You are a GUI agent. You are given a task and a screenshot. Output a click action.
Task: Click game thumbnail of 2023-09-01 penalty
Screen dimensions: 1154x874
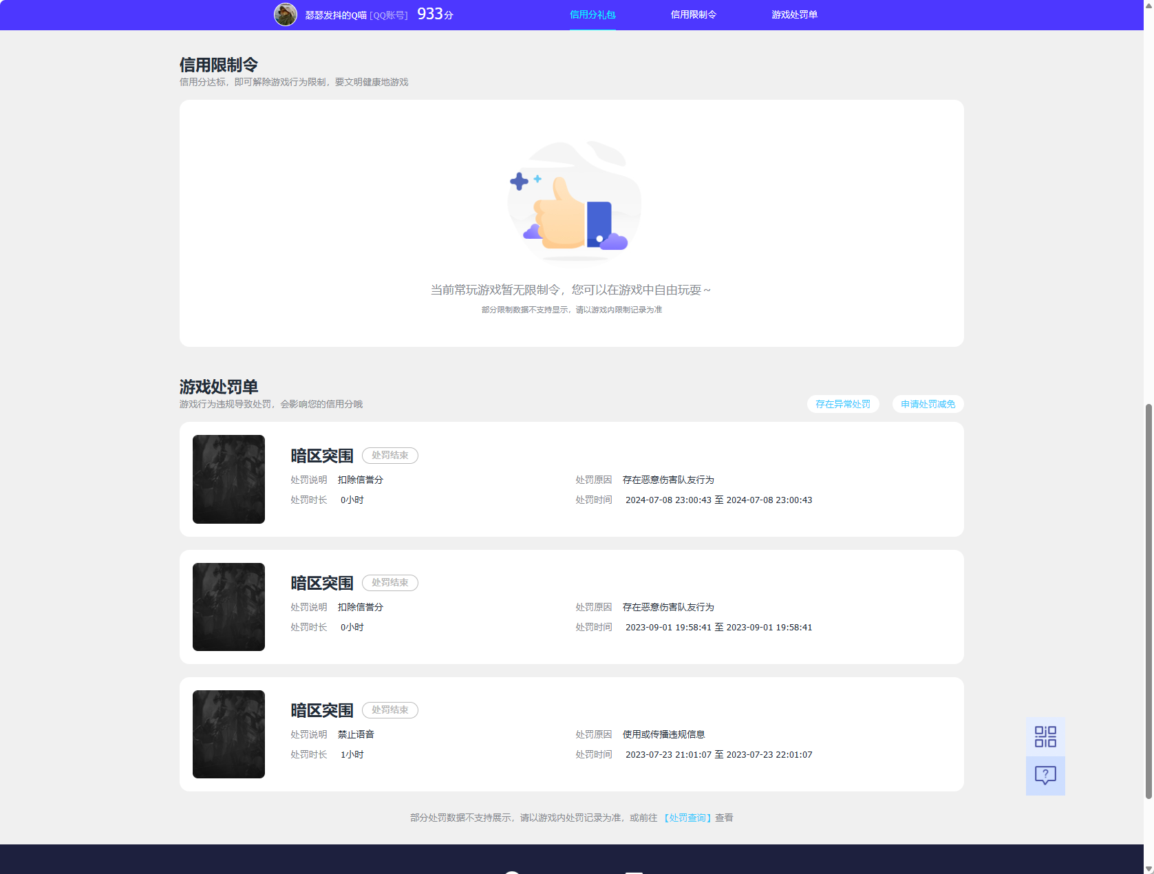click(x=228, y=607)
